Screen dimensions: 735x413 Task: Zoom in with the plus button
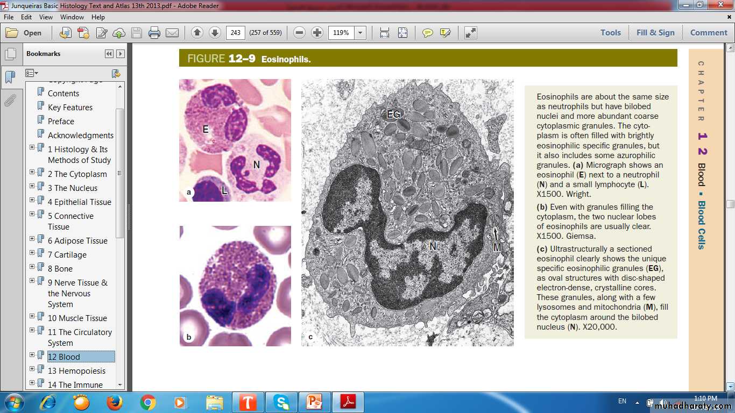click(x=317, y=33)
